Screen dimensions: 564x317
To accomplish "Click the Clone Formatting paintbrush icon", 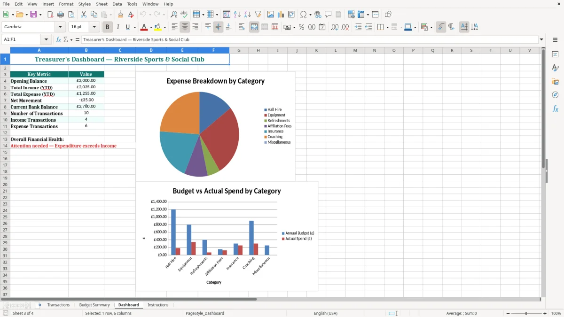I will (120, 15).
